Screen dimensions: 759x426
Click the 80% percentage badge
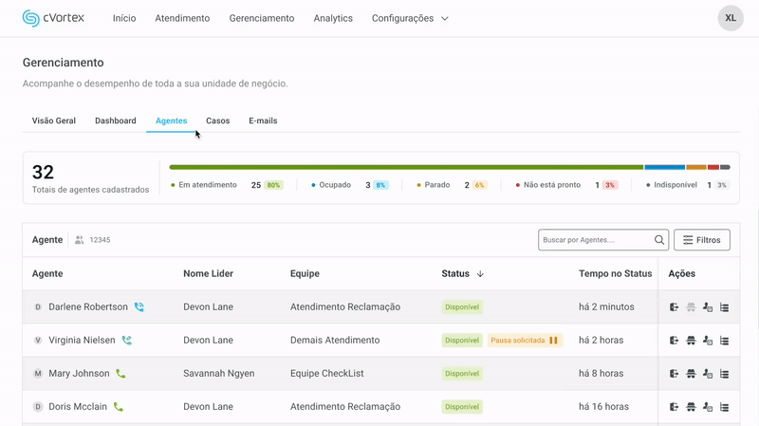(273, 185)
